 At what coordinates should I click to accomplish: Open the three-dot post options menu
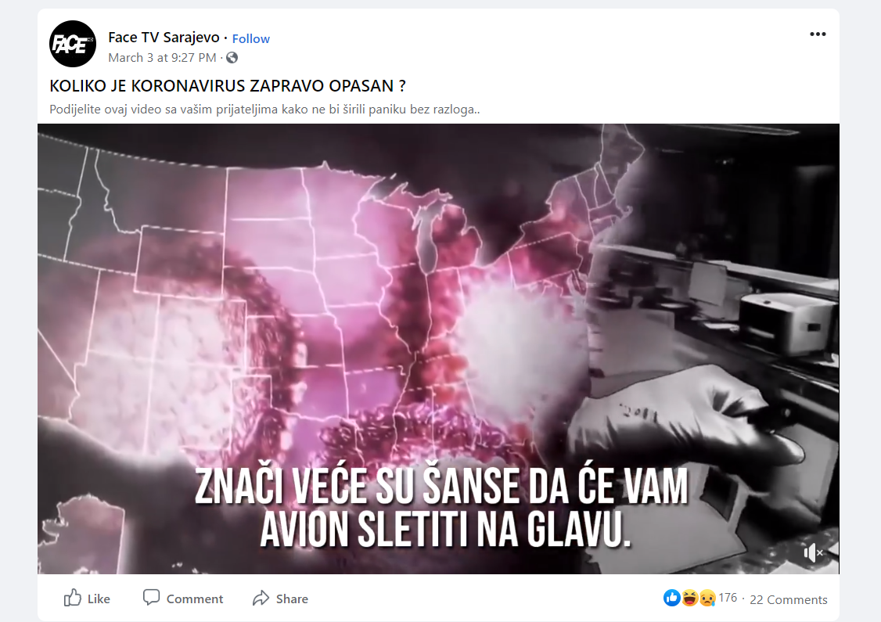[x=818, y=34]
